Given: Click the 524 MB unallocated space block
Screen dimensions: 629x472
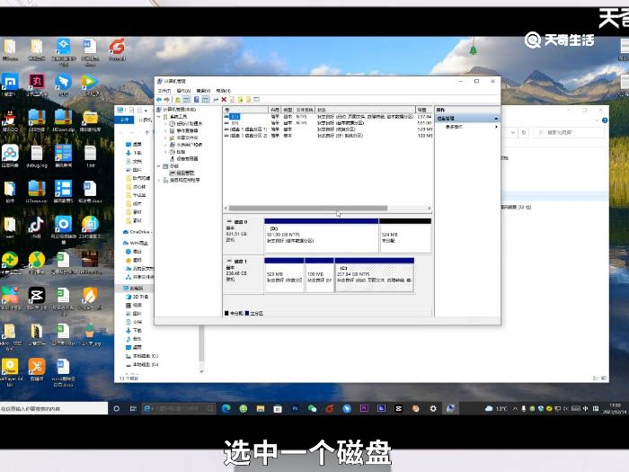Looking at the screenshot, I should [404, 237].
